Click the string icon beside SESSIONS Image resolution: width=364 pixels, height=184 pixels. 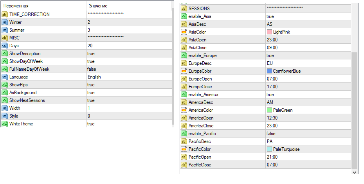184,9
